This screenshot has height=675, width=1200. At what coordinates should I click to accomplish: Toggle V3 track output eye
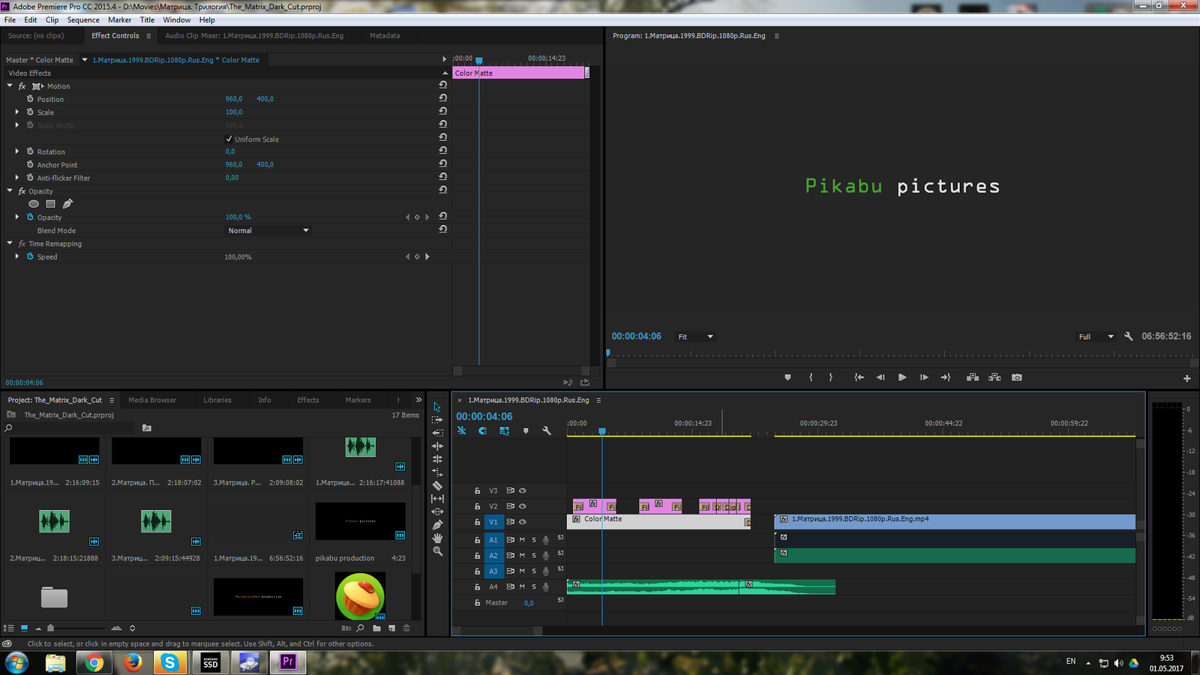tap(523, 490)
